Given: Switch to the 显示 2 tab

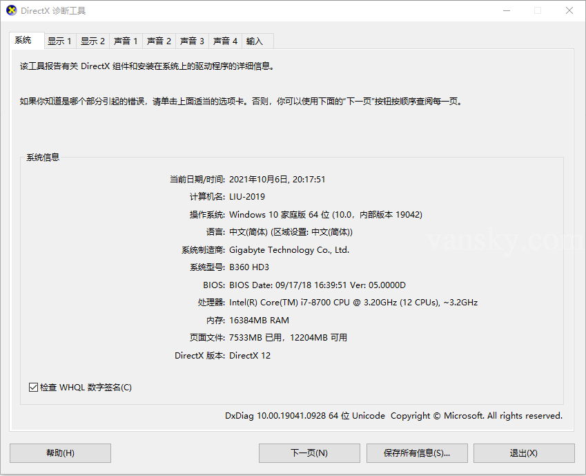Looking at the screenshot, I should [x=92, y=41].
